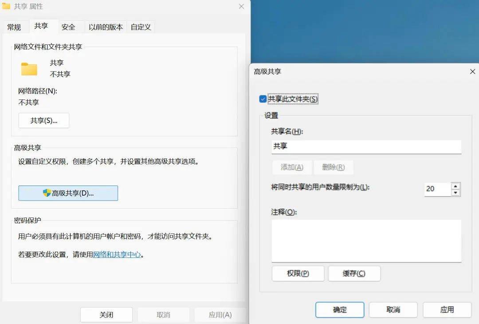Screen dimensions: 479x324
Task: Click the 删除(R) button
Action: (x=333, y=167)
